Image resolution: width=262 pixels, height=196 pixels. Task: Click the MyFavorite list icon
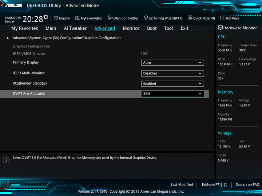pos(78,18)
